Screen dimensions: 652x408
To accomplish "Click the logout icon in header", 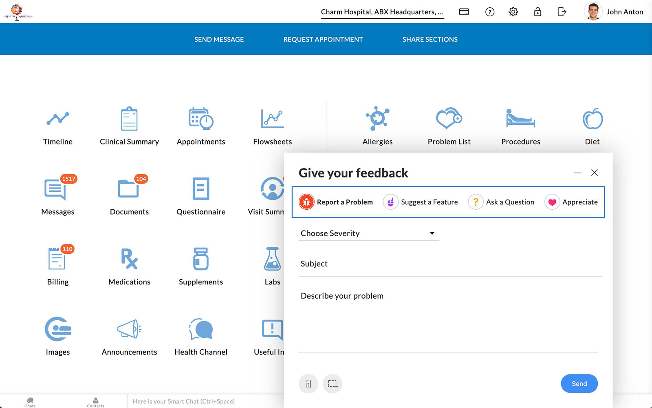I will [562, 12].
